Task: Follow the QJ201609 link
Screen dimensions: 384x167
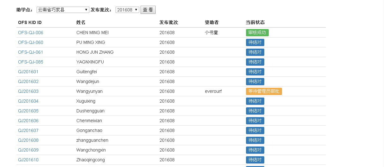Action: point(28,150)
